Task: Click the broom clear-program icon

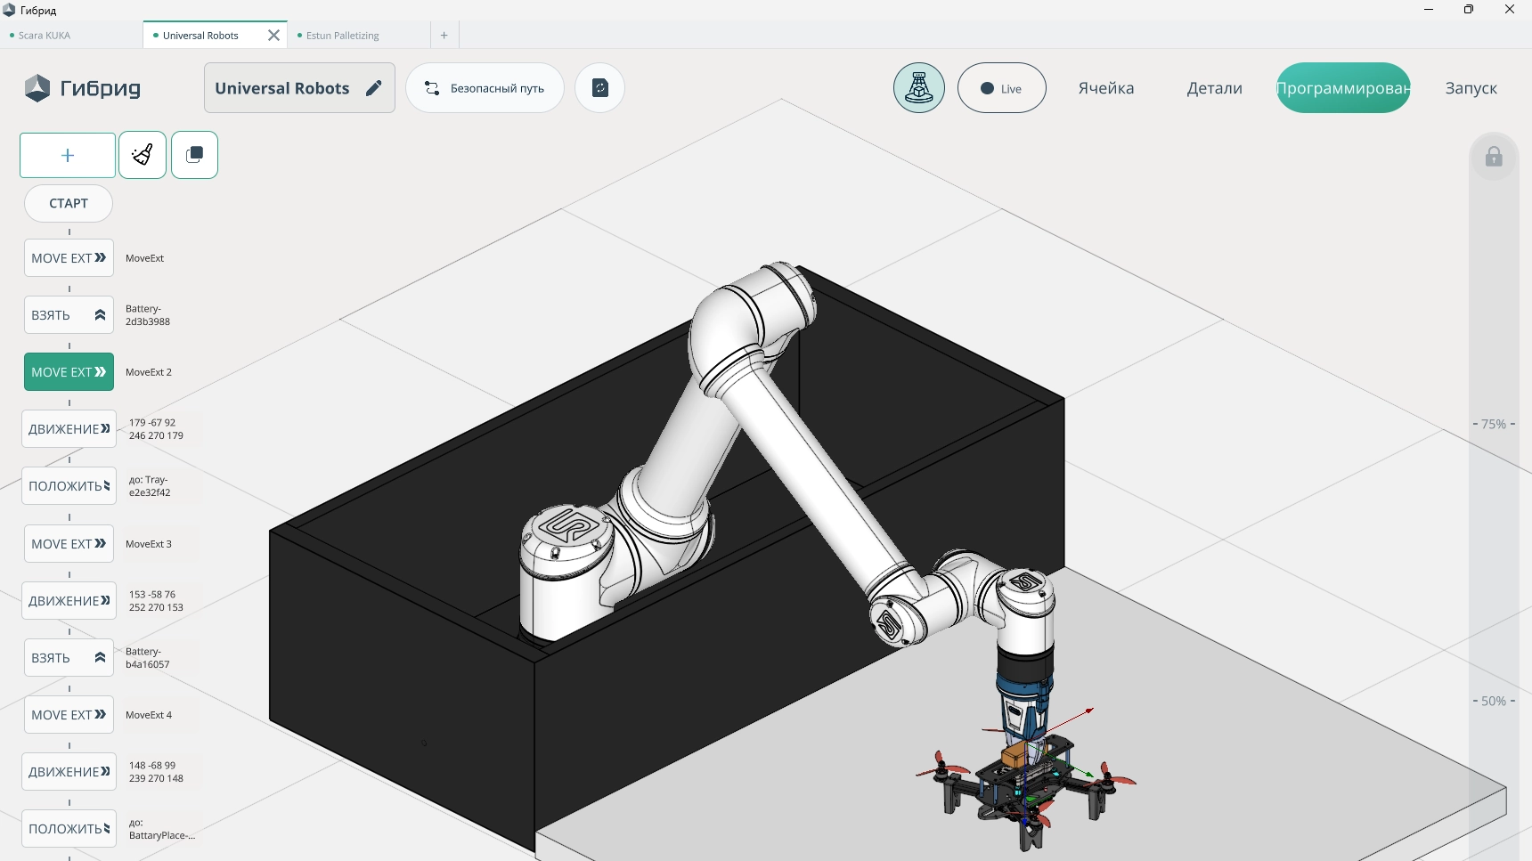Action: (143, 155)
